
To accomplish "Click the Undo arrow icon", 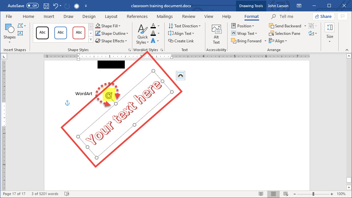I will (56, 6).
